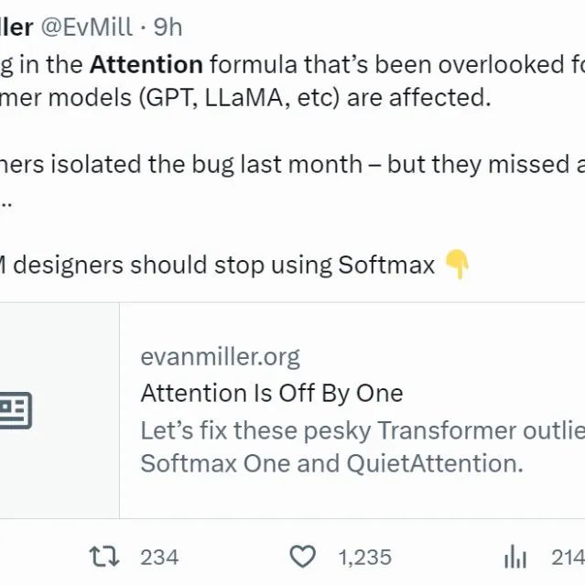Click the retweet icon
Image resolution: width=585 pixels, height=586 pixels.
pyautogui.click(x=103, y=557)
